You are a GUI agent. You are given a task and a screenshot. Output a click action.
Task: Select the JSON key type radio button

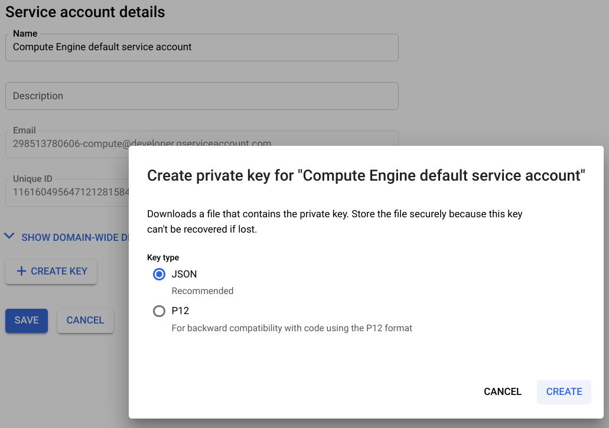pos(159,275)
